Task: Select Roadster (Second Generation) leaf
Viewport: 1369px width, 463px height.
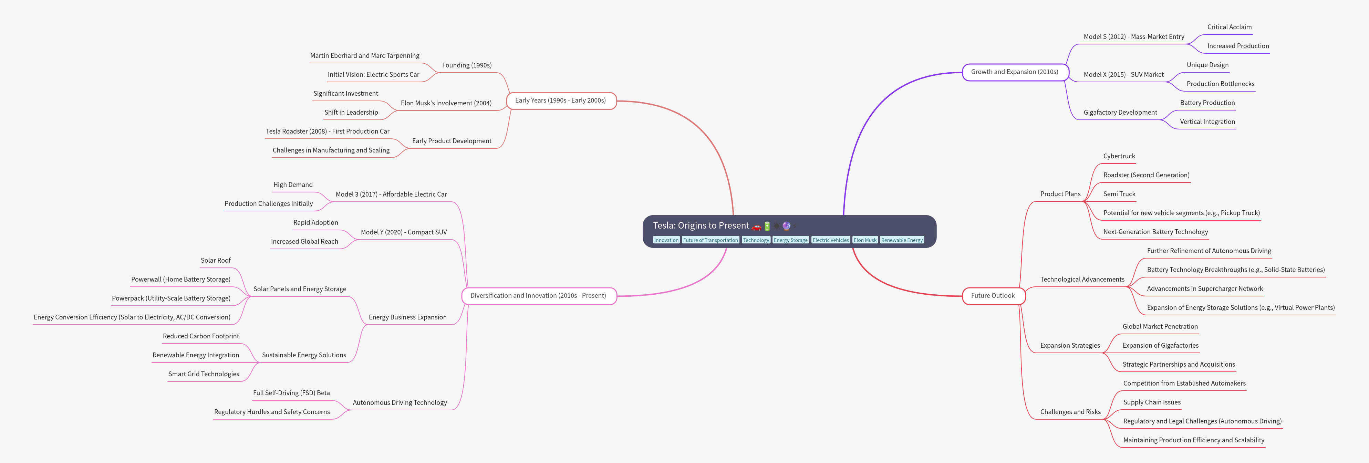Action: coord(1146,175)
